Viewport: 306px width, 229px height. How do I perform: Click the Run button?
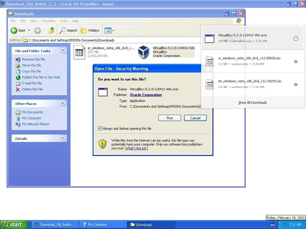pyautogui.click(x=170, y=118)
